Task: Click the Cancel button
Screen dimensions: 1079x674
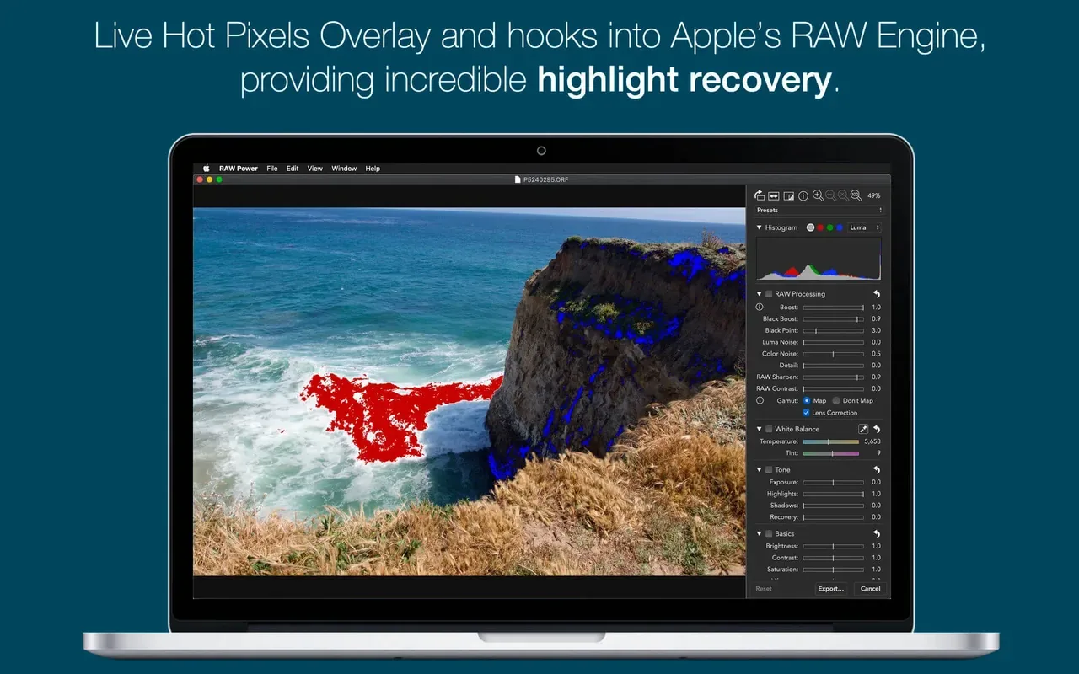Action: pos(871,588)
